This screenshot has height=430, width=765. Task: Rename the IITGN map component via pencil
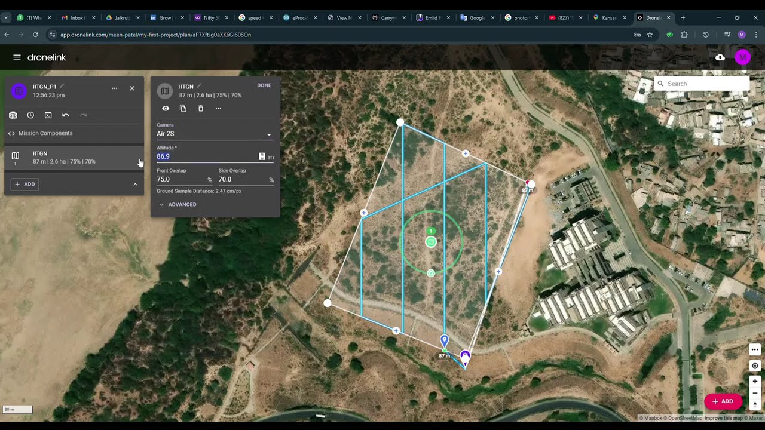(199, 87)
